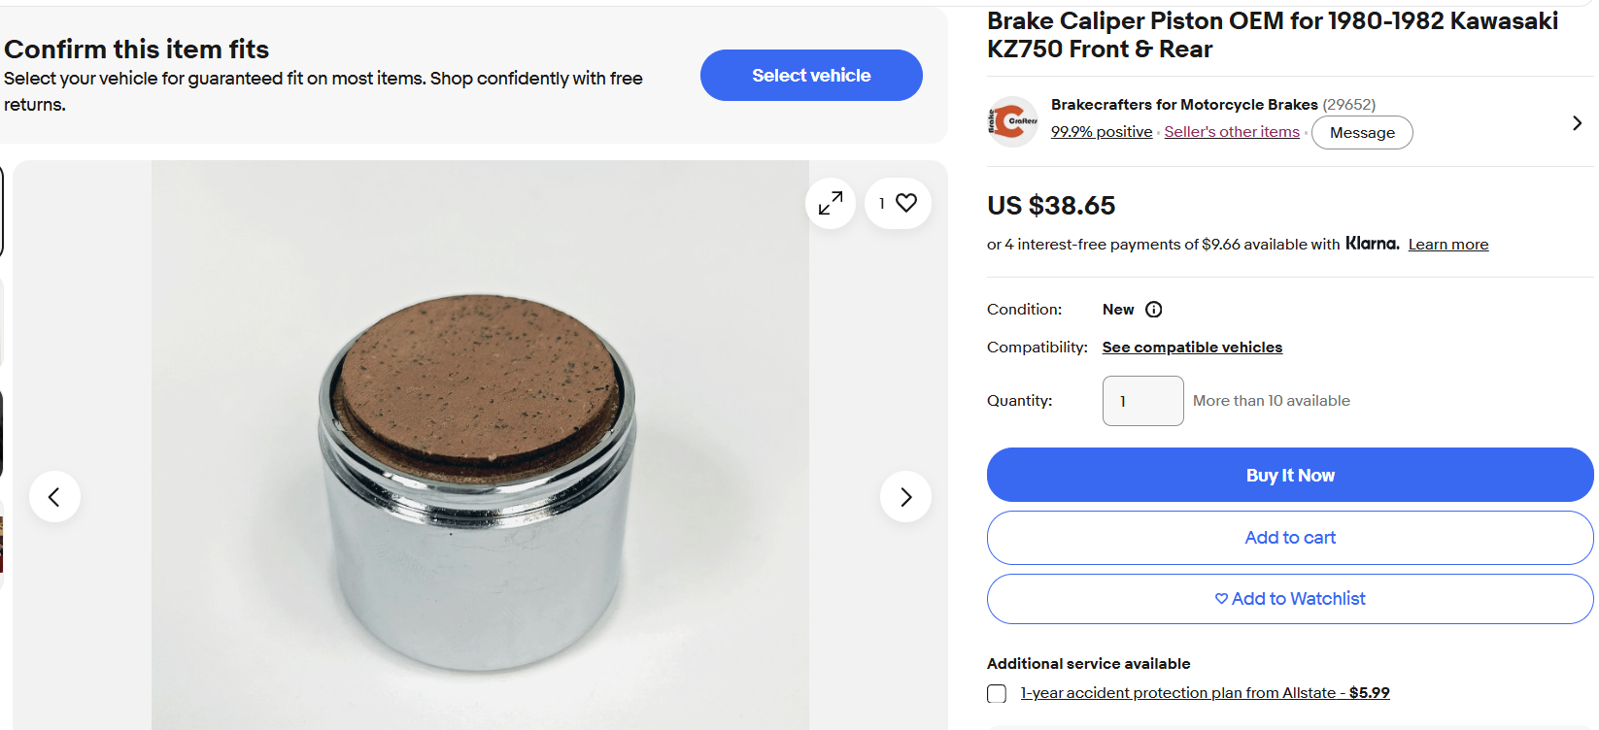Open the 99.9% positive feedback link

pyautogui.click(x=1102, y=132)
